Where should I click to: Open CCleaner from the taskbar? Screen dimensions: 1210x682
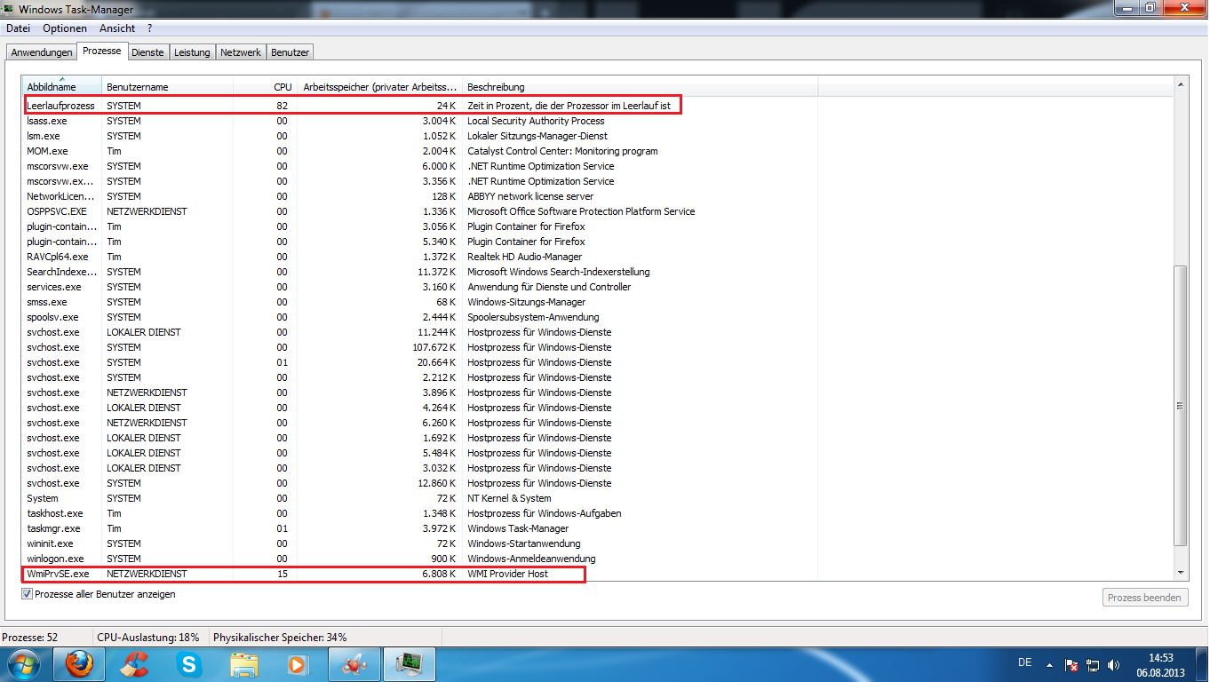point(134,664)
